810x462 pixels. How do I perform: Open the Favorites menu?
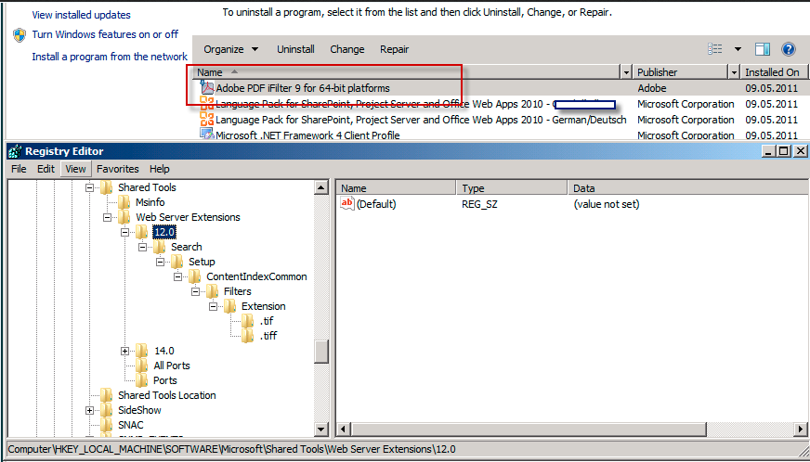[x=118, y=169]
